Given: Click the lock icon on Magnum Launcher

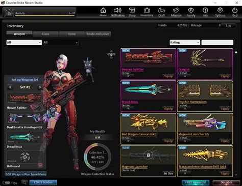Looking at the screenshot, I should pos(148,155).
